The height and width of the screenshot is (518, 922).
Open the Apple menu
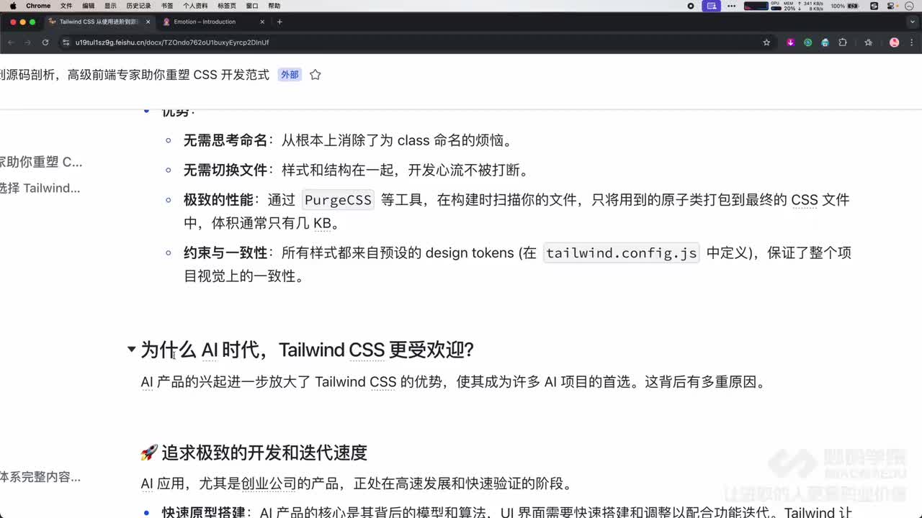pos(12,6)
